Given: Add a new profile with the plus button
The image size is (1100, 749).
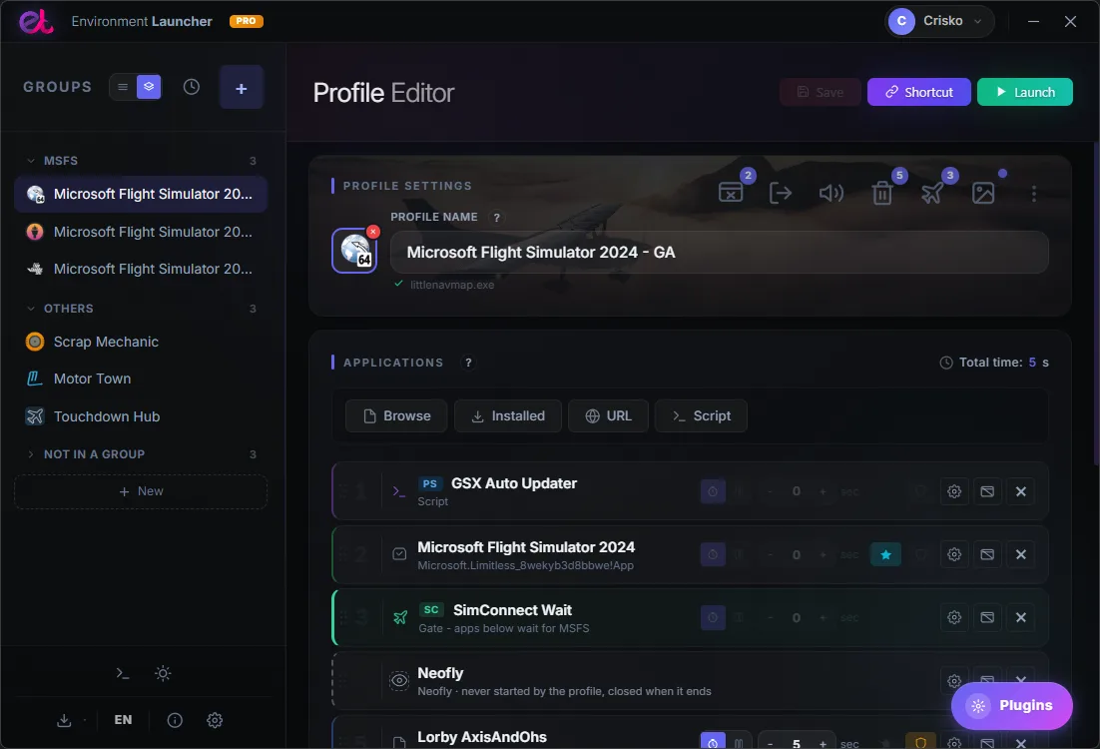Looking at the screenshot, I should pyautogui.click(x=241, y=88).
